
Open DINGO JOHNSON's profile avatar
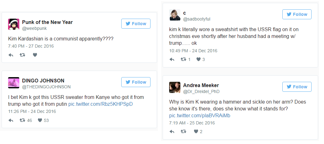14,83
